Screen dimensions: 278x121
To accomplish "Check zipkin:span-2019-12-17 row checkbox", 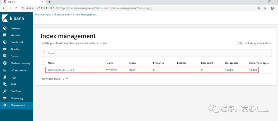I will coord(44,70).
